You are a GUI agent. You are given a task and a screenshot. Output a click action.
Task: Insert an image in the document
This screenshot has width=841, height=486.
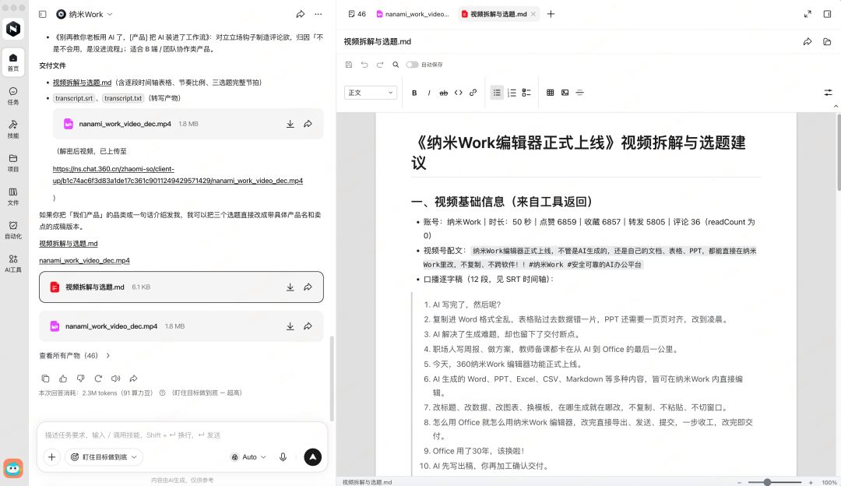[x=565, y=93]
